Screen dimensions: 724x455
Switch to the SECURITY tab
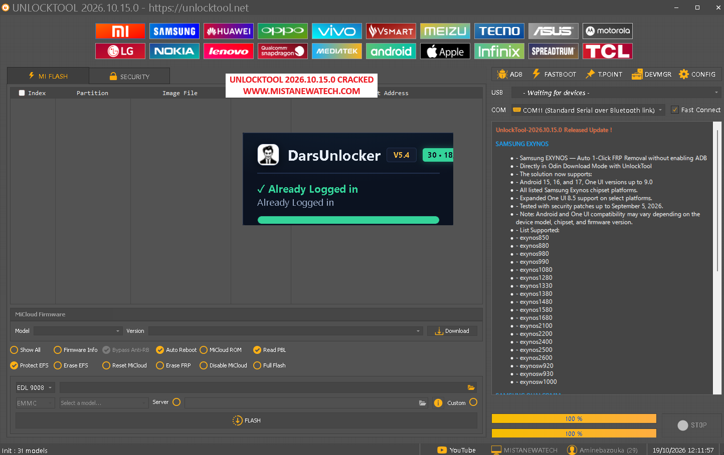coord(129,76)
